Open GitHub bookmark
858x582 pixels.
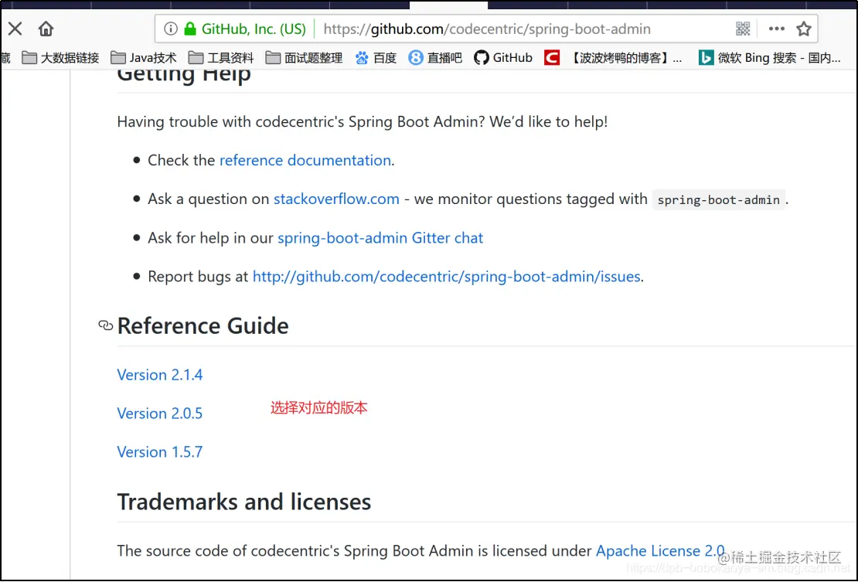point(503,58)
